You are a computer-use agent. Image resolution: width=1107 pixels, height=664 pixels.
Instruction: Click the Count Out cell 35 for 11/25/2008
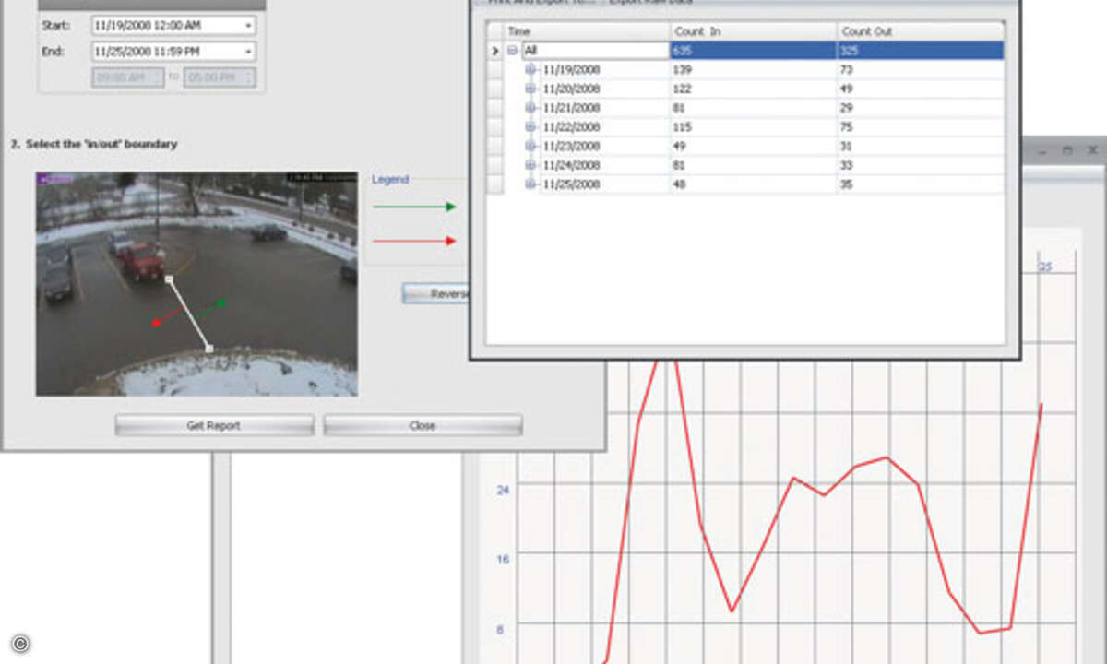(x=921, y=184)
